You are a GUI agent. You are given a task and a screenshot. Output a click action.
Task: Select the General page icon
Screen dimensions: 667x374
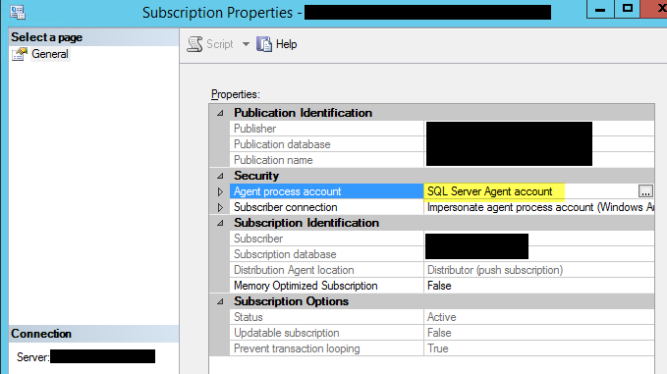(20, 54)
